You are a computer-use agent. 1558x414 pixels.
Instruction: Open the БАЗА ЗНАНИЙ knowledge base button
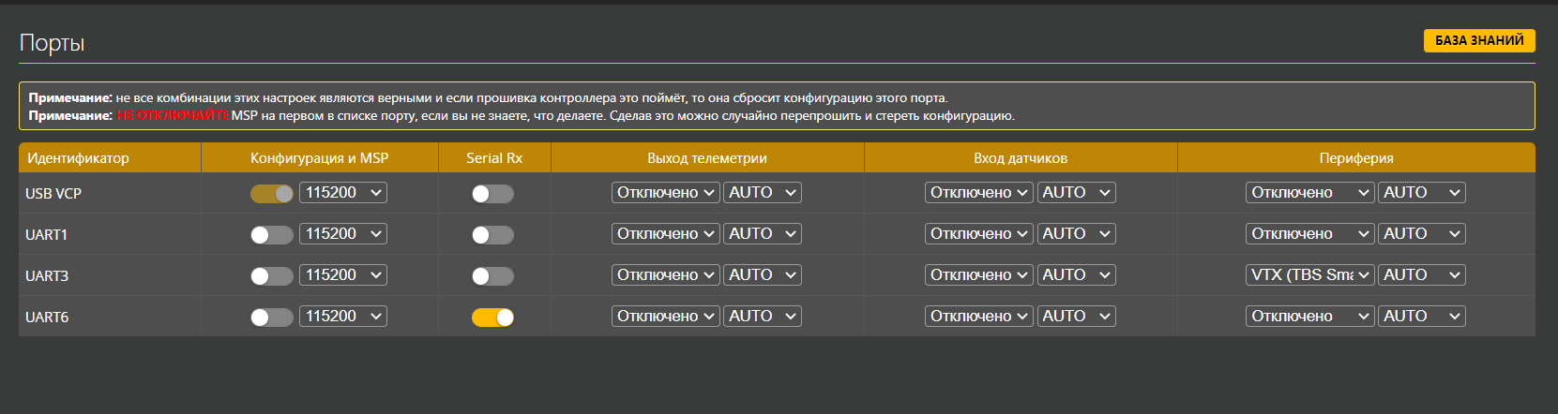coord(1478,40)
